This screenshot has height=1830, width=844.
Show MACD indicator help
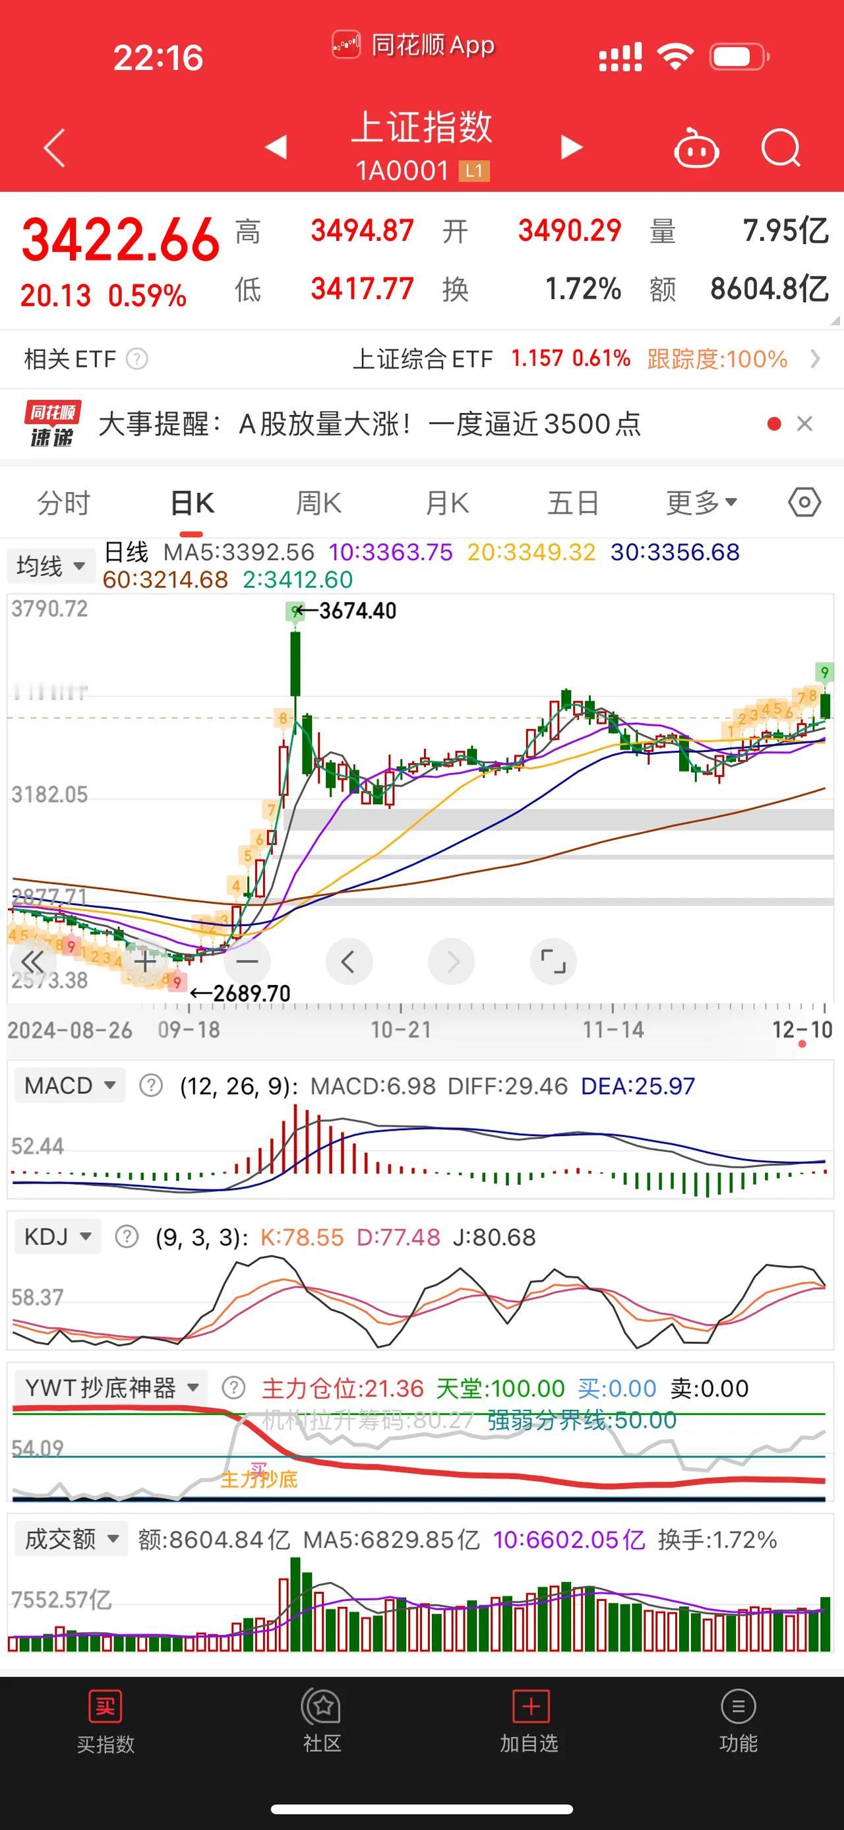point(150,1085)
